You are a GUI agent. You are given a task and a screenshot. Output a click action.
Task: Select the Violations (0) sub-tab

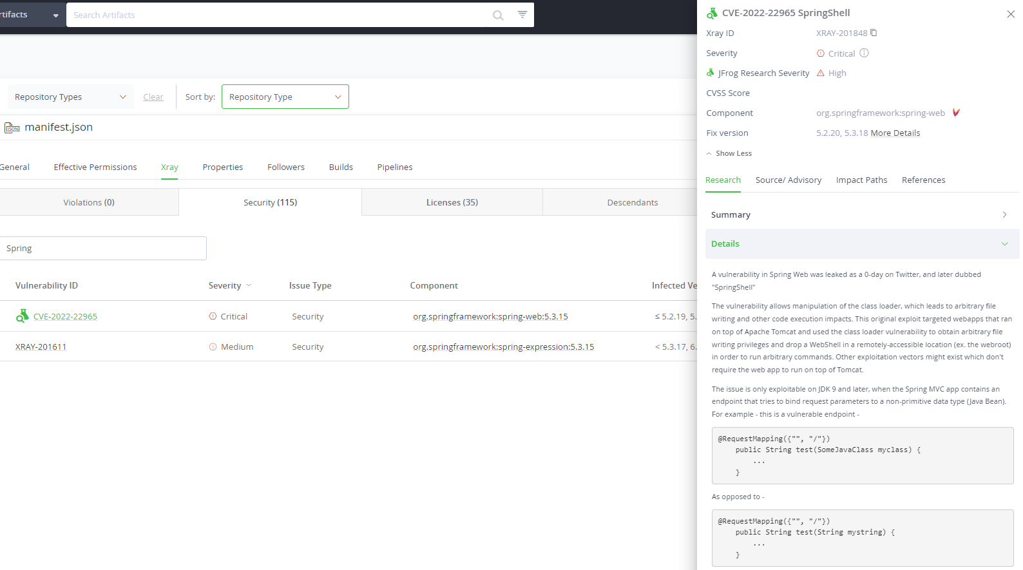click(x=89, y=202)
